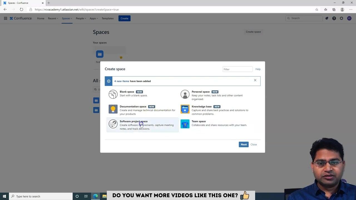Bookmark this page with star icon
356x200 pixels.
(317, 9)
